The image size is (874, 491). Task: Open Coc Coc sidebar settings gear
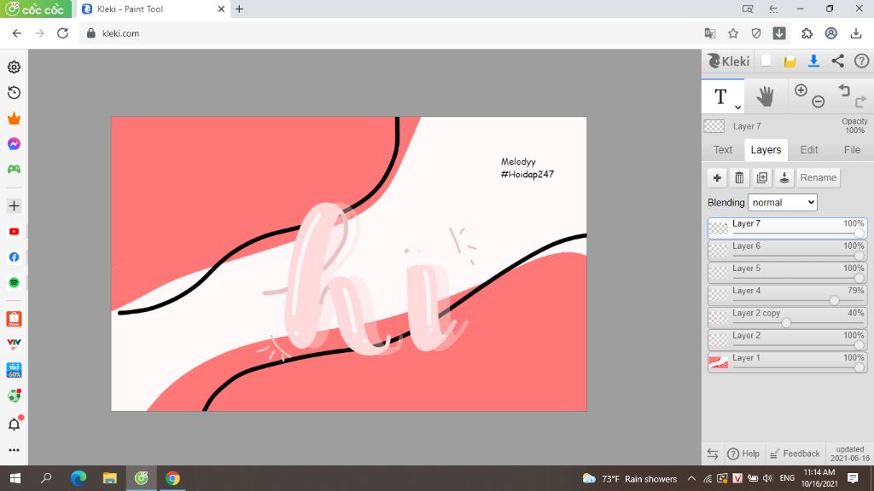click(14, 66)
